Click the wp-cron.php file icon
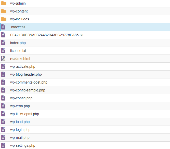This screenshot has height=149, width=170. coord(3,106)
